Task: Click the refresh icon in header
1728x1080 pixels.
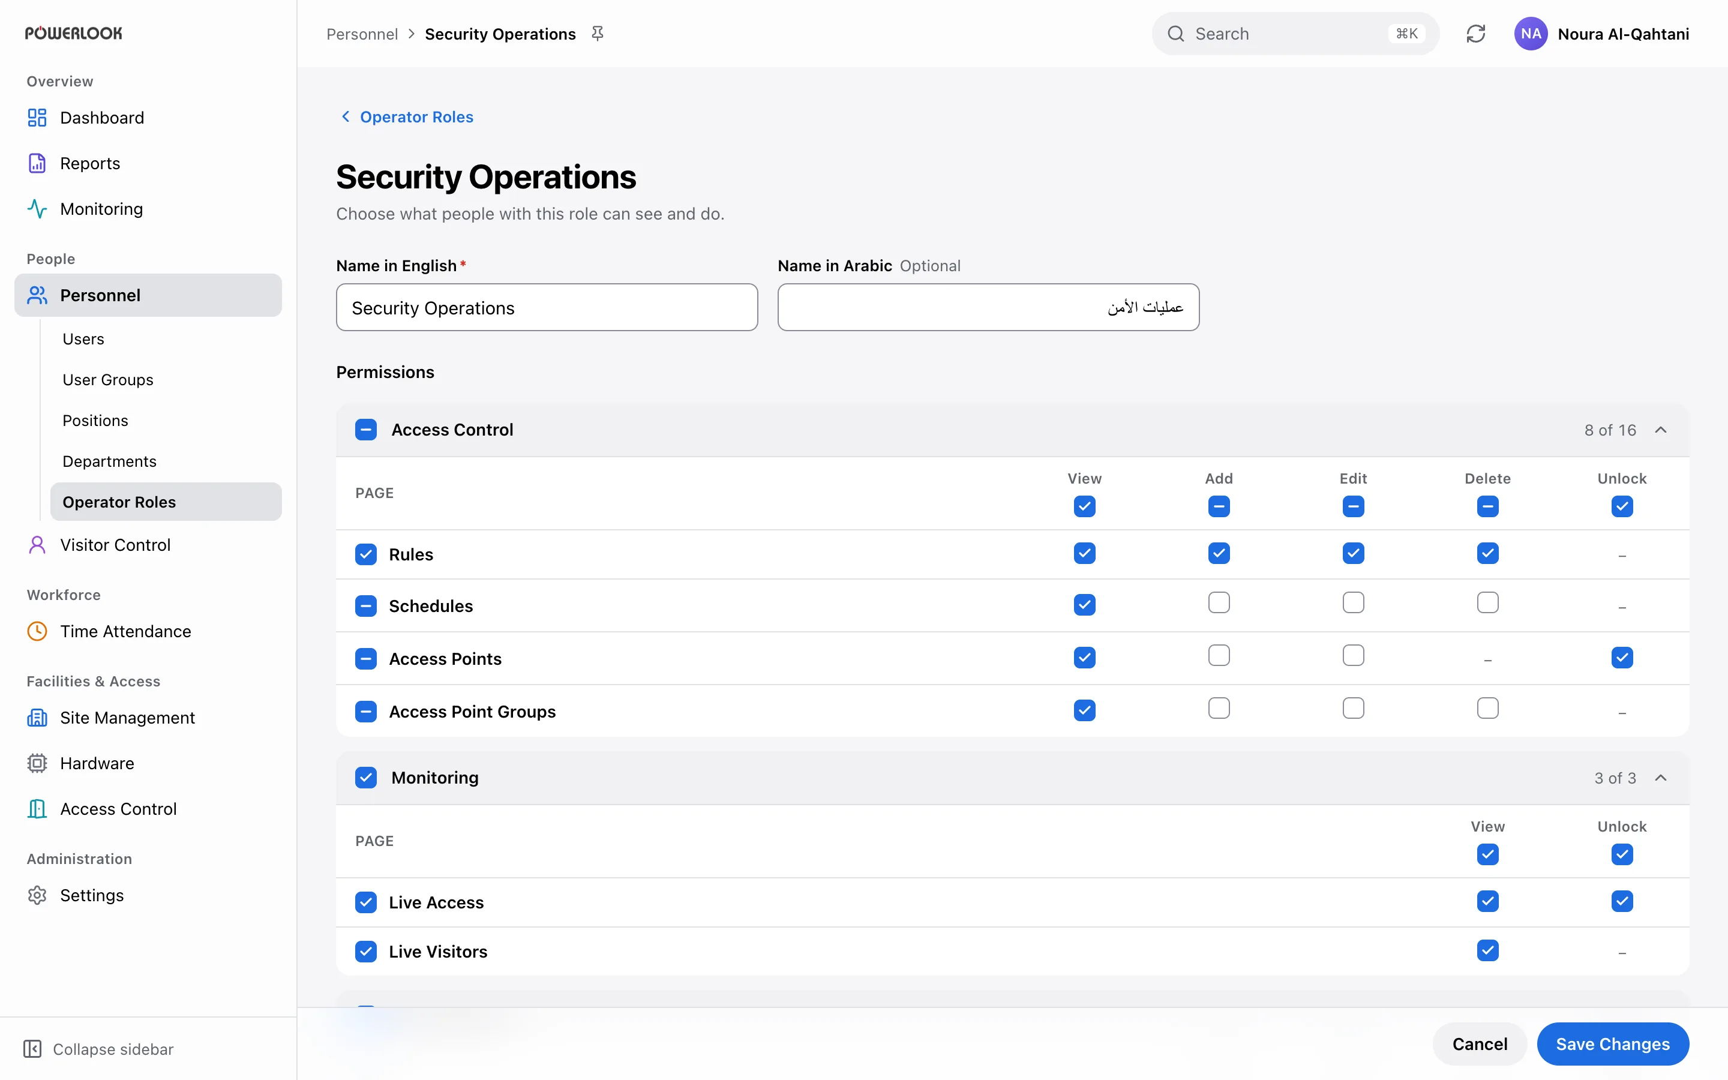Action: pos(1476,34)
